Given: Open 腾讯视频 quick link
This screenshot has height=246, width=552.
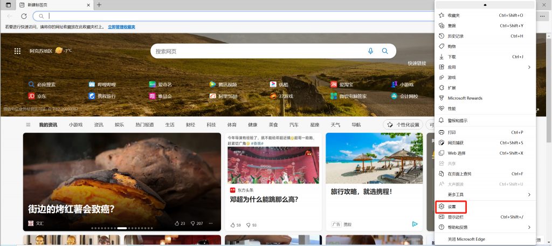Looking at the screenshot, I should tap(223, 85).
